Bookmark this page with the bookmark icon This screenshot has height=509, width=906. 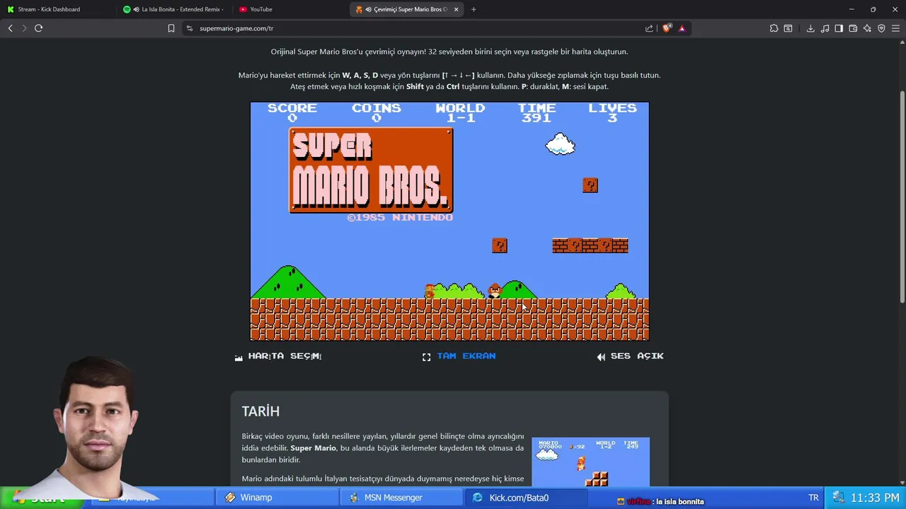(x=171, y=28)
